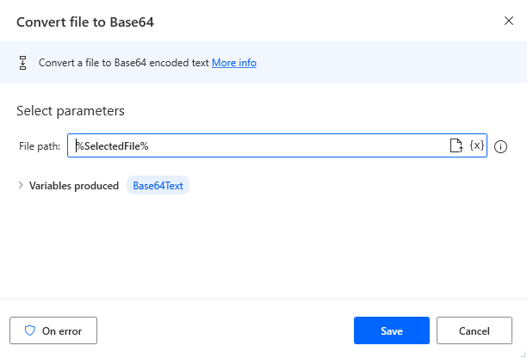Expand the Variables produced chevron
The image size is (527, 358).
pyautogui.click(x=21, y=185)
